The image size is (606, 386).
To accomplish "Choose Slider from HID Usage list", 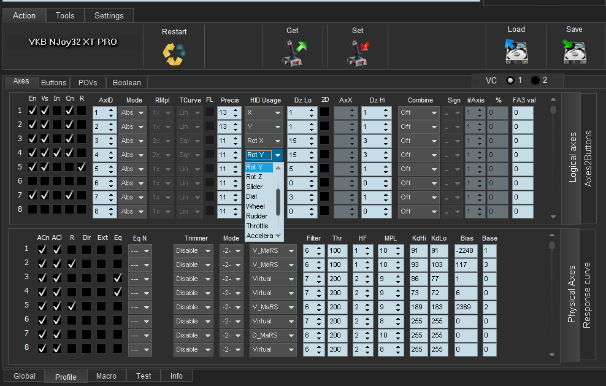I will click(259, 187).
